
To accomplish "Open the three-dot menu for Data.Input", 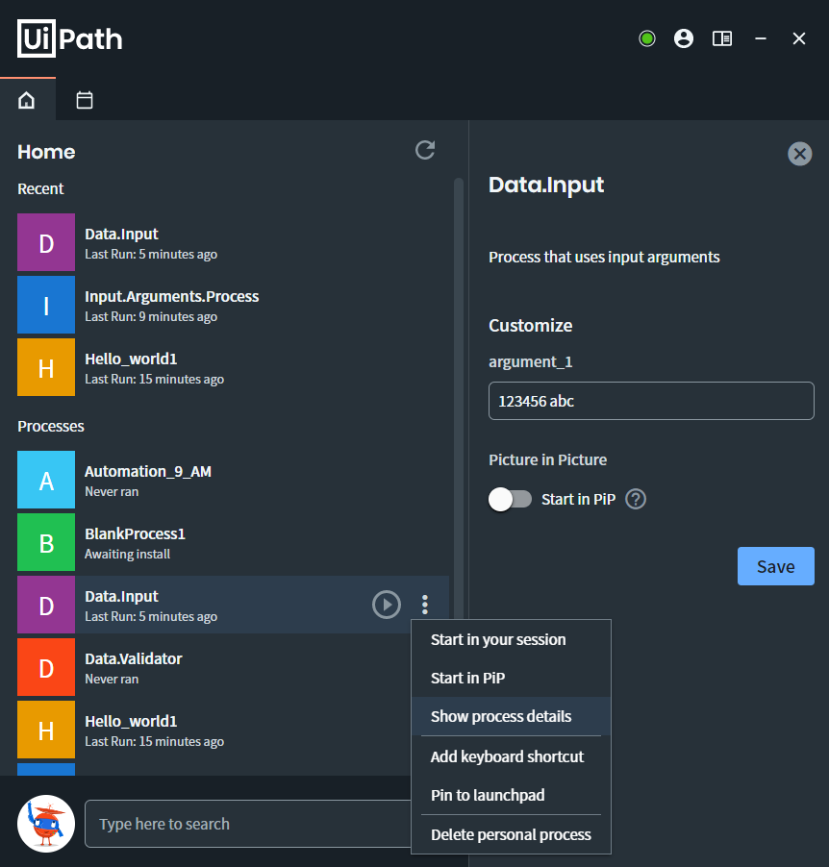I will pyautogui.click(x=425, y=605).
